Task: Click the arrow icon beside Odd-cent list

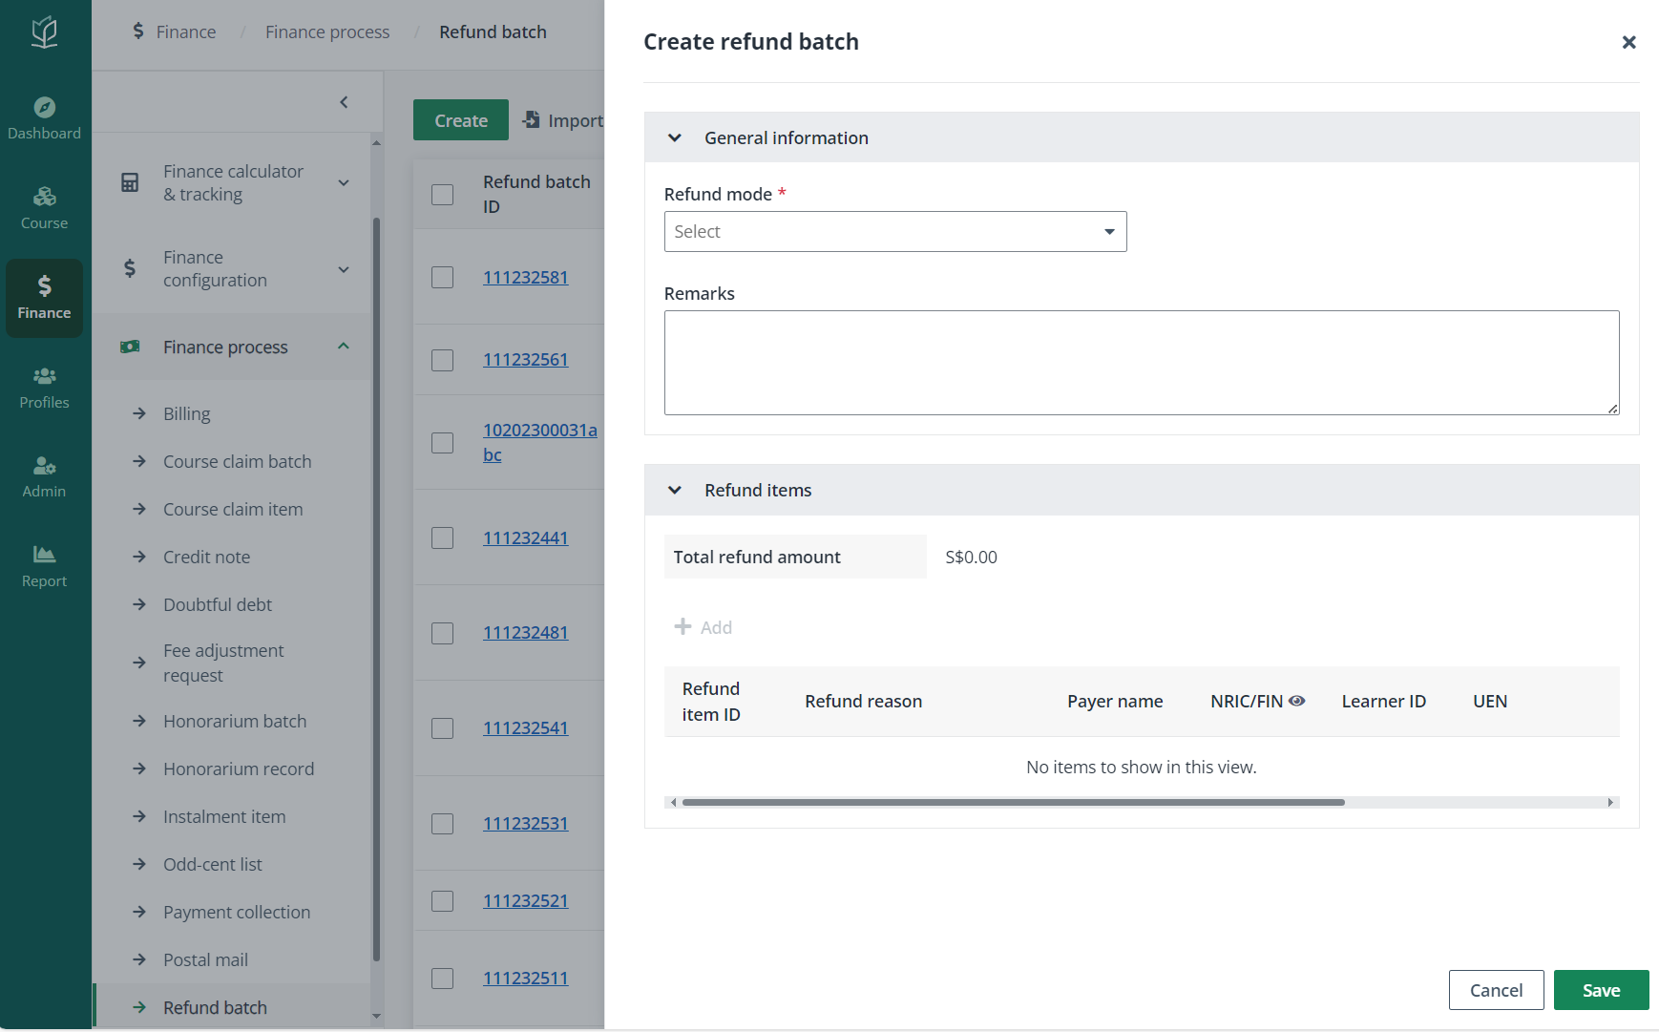Action: tap(139, 864)
